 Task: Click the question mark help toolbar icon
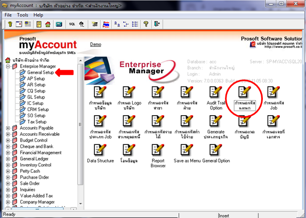pos(146,24)
